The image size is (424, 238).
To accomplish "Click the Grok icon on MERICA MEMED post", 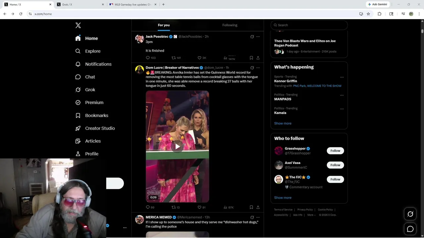I will coord(252,218).
